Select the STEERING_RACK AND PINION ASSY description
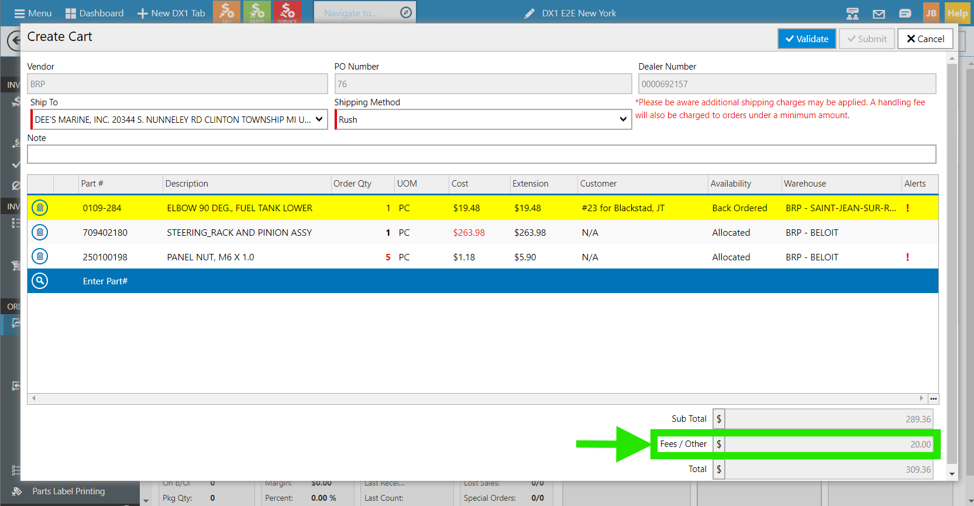The image size is (974, 506). click(x=239, y=233)
